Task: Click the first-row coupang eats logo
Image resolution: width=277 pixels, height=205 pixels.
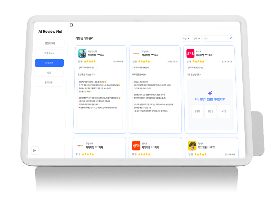Action: (x=136, y=53)
